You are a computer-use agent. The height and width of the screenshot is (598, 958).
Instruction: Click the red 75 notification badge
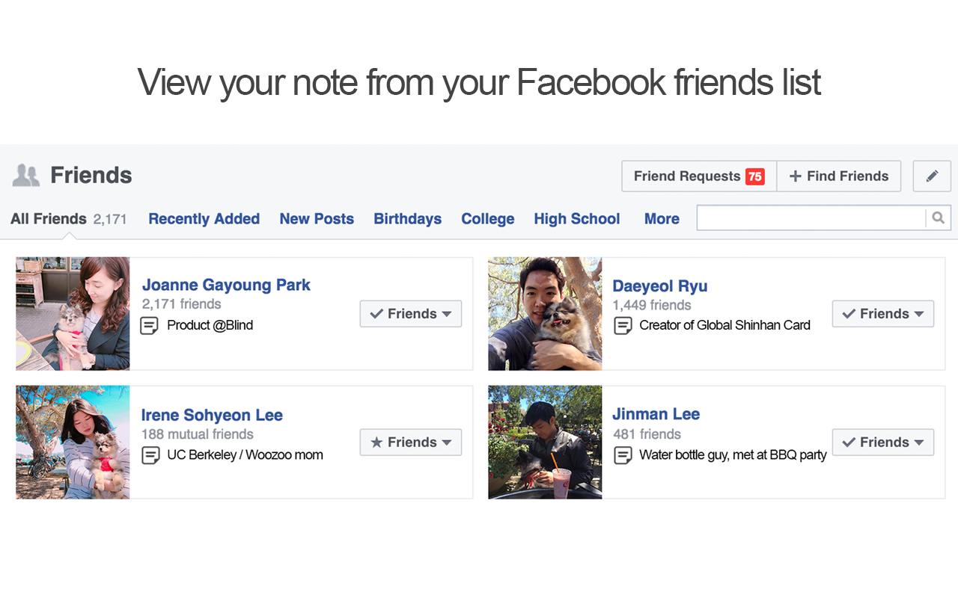755,176
